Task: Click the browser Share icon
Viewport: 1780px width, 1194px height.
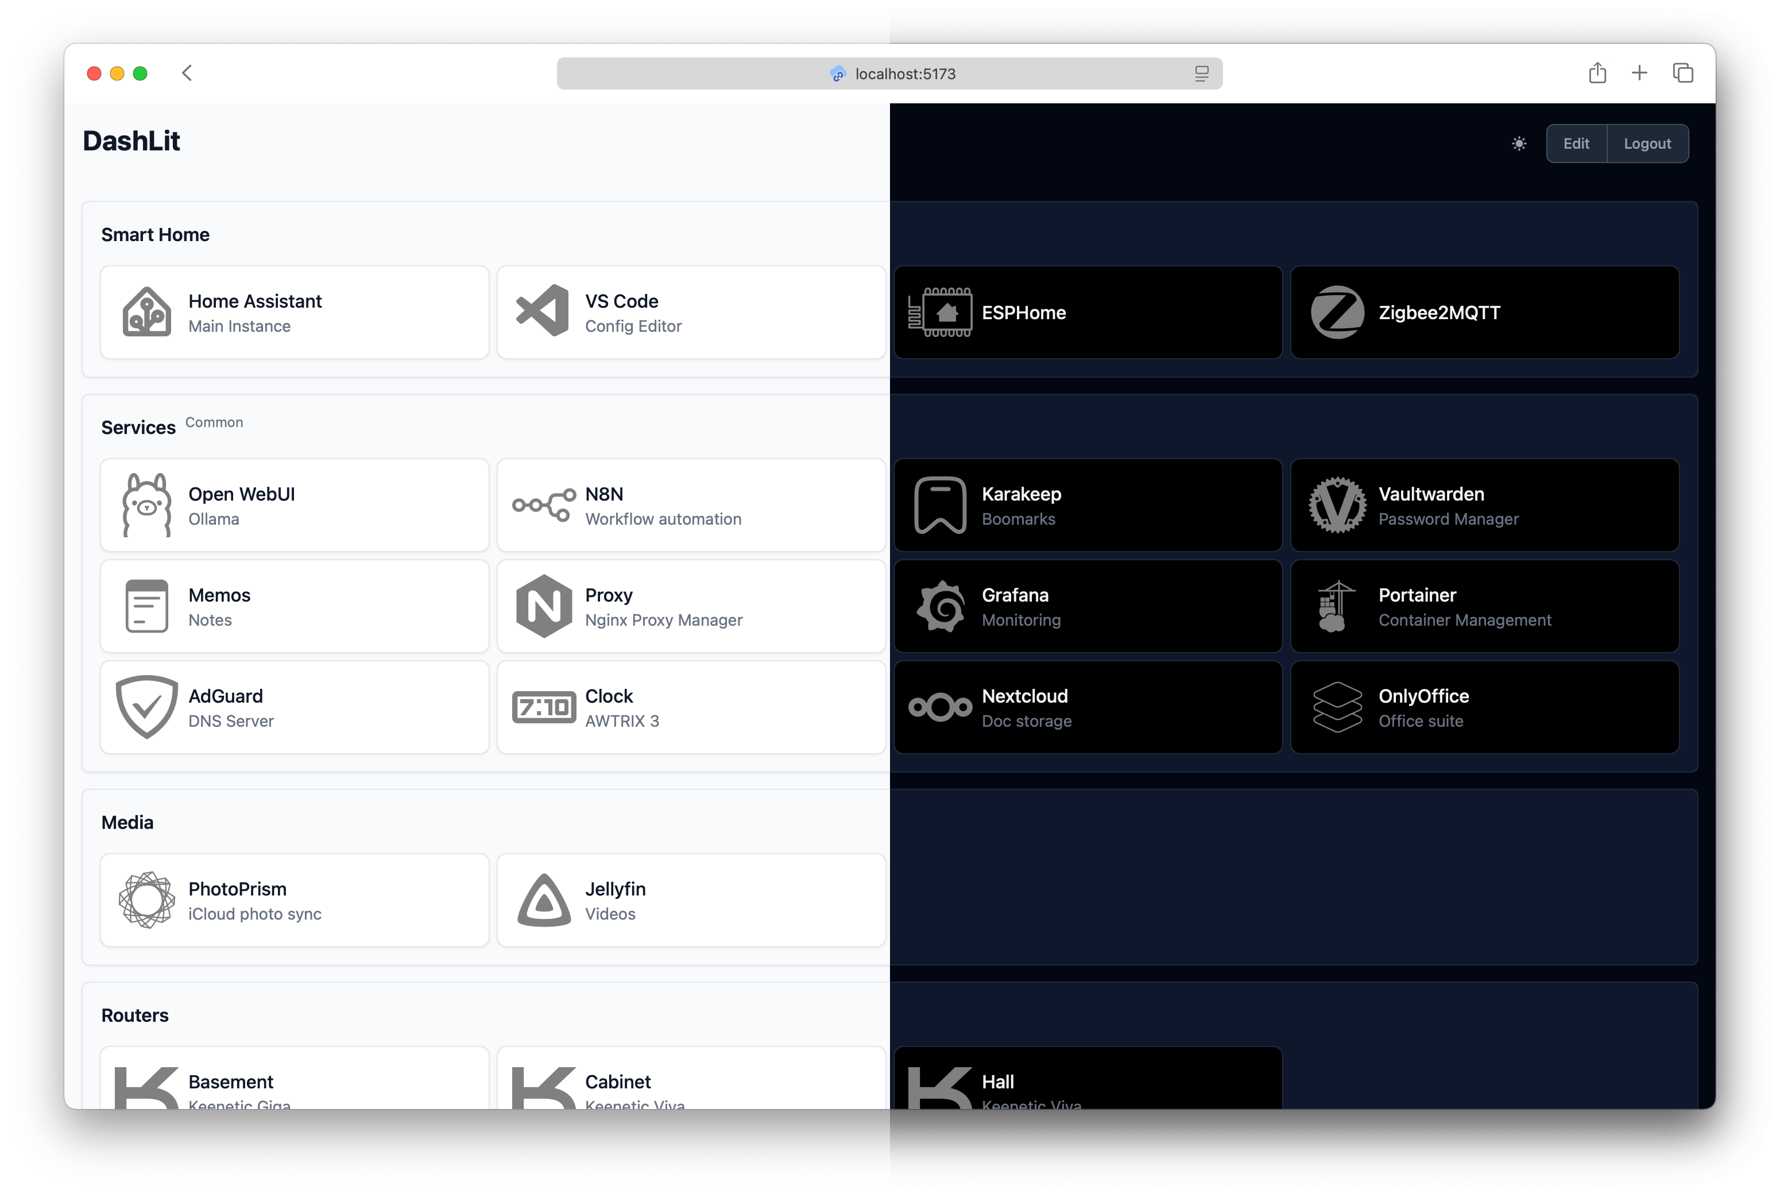Action: coord(1597,73)
